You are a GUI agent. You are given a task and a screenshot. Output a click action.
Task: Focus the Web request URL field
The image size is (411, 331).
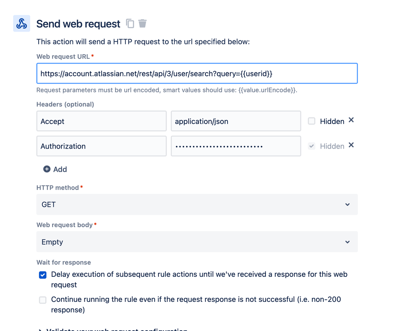197,74
